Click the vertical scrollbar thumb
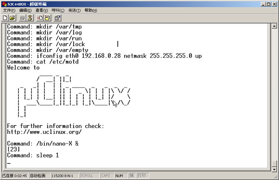 [x=274, y=164]
